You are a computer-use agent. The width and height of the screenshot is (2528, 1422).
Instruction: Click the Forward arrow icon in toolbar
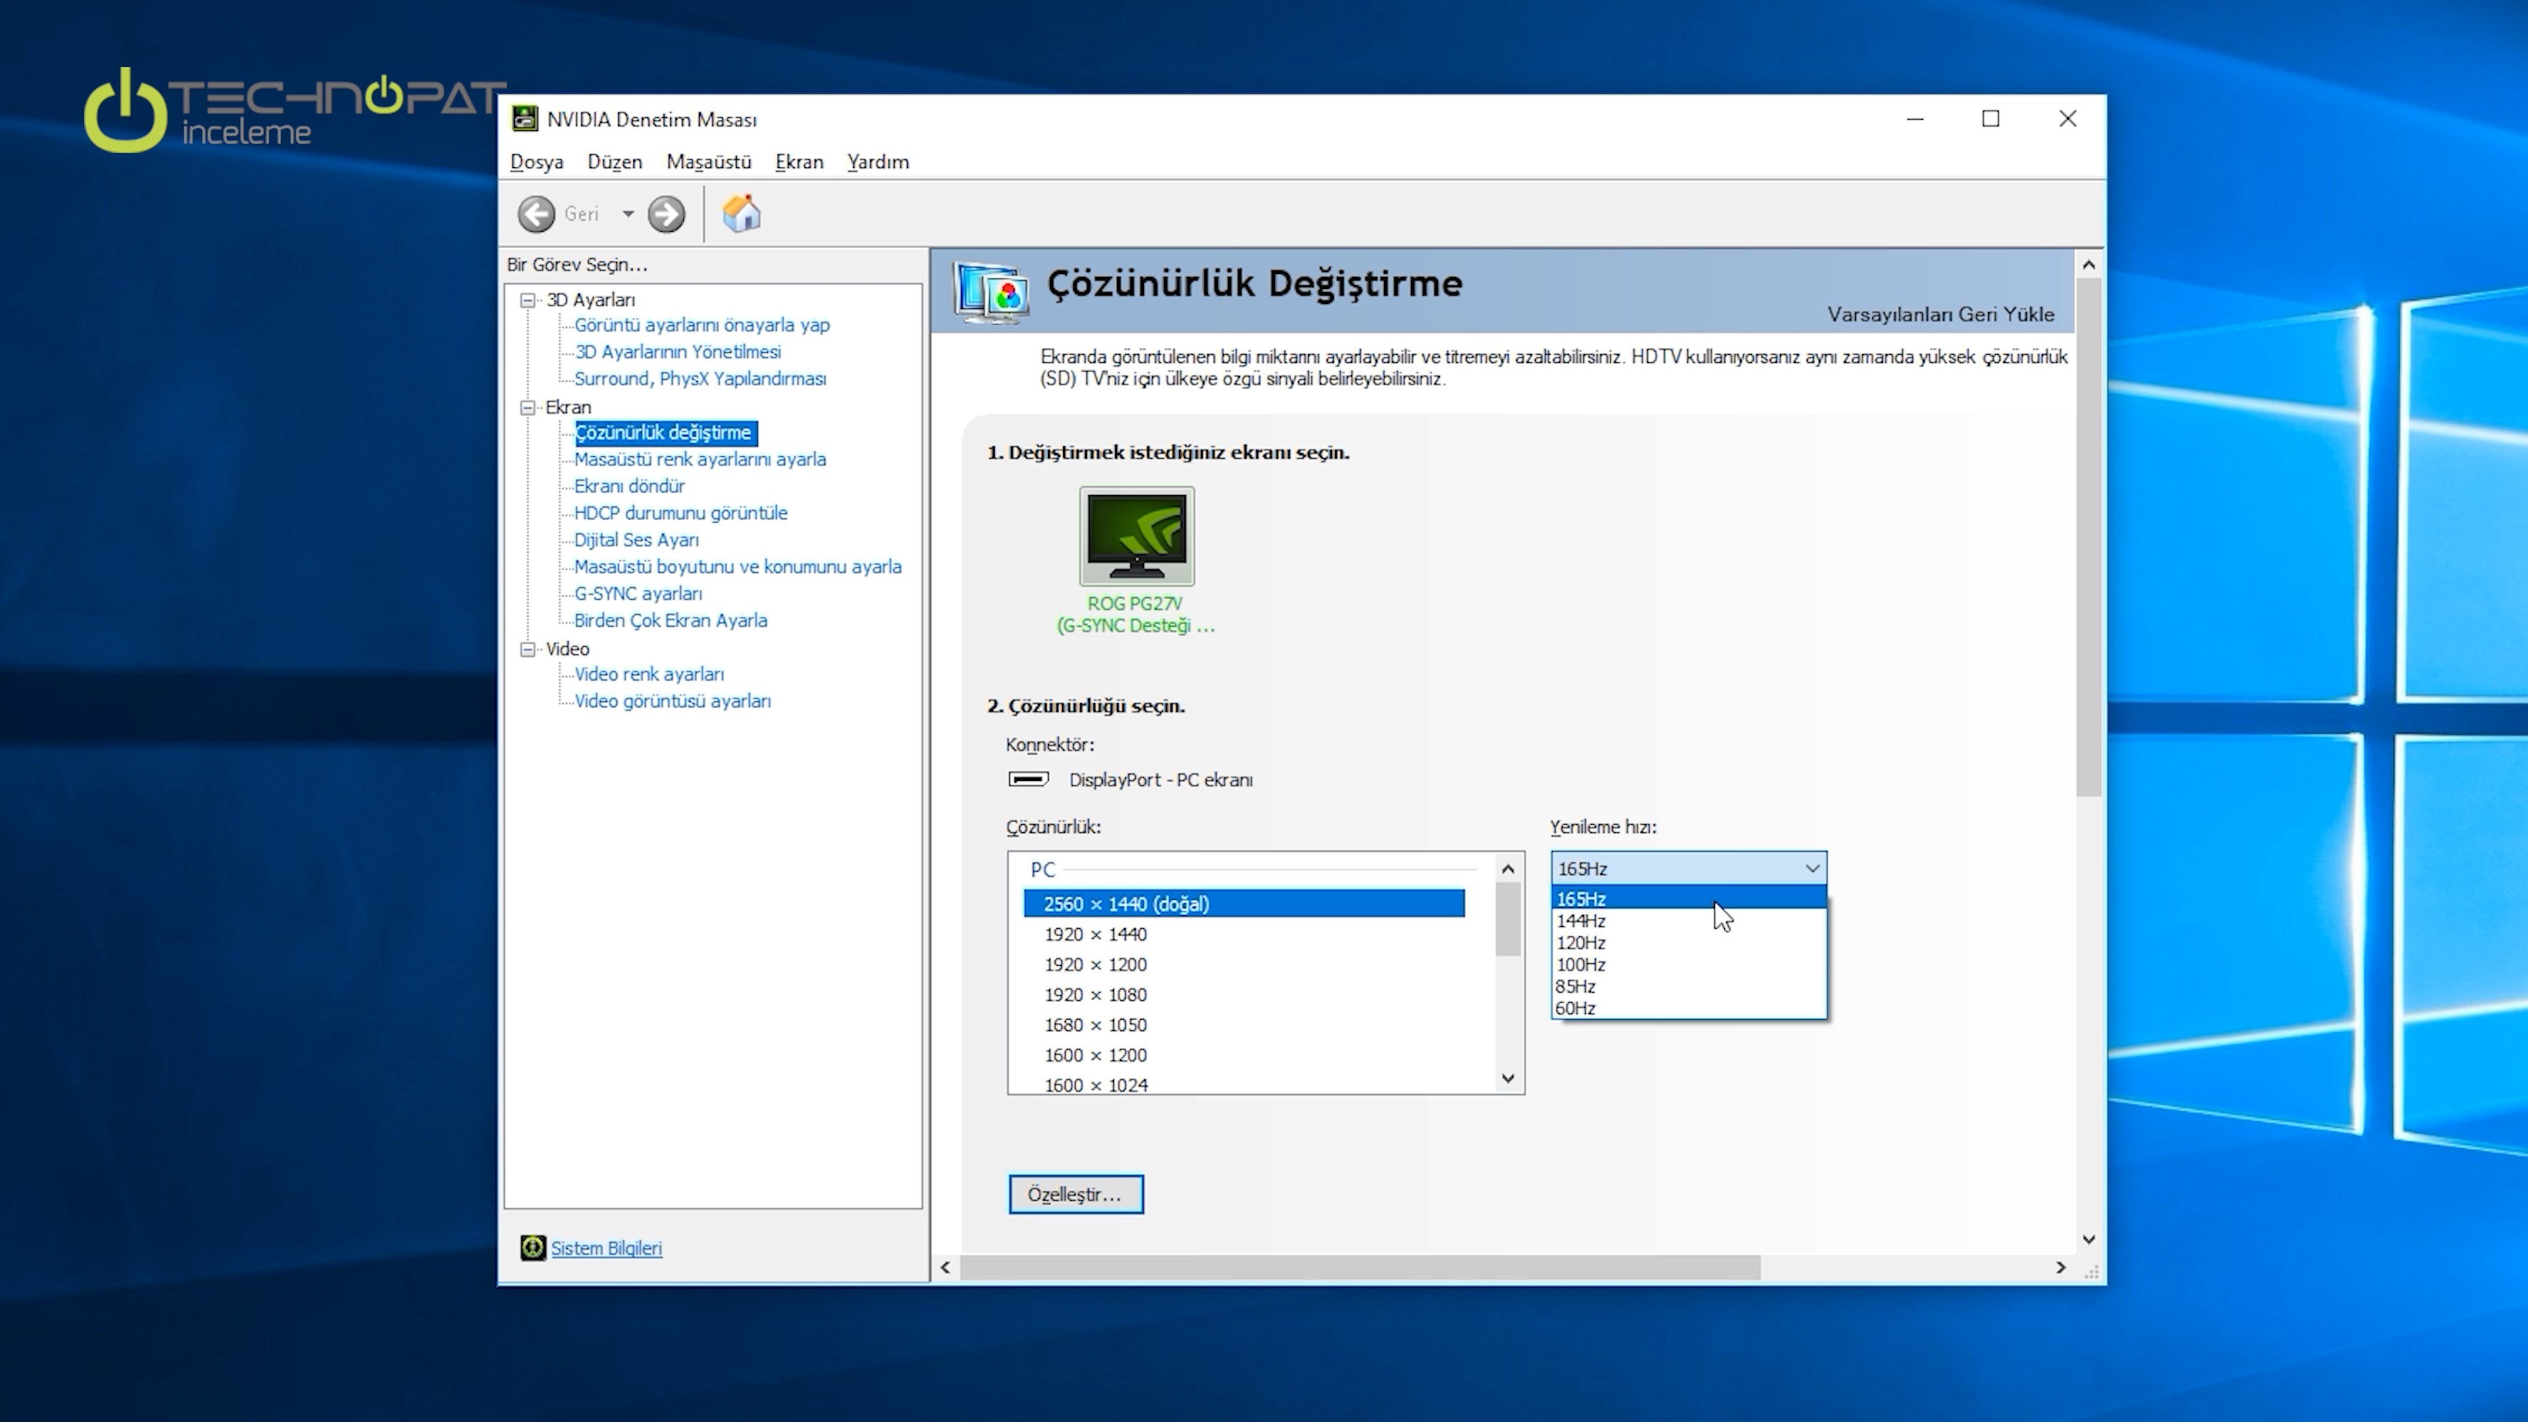666,214
